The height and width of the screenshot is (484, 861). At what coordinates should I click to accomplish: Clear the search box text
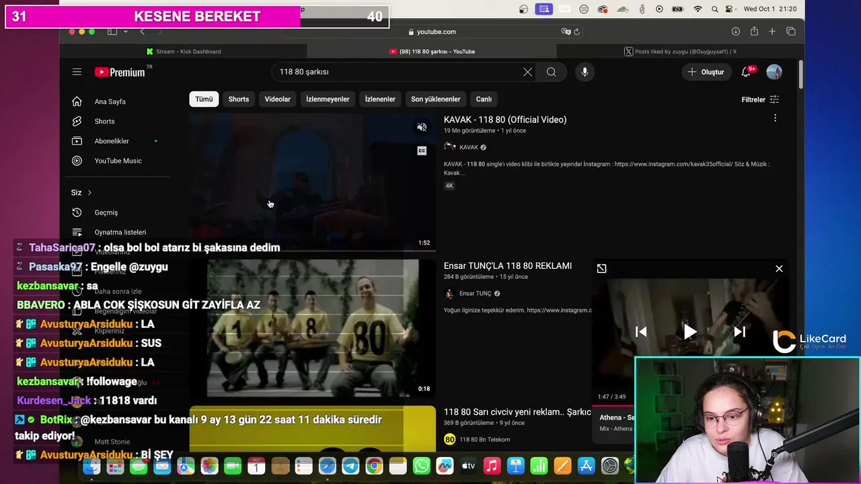(x=527, y=72)
